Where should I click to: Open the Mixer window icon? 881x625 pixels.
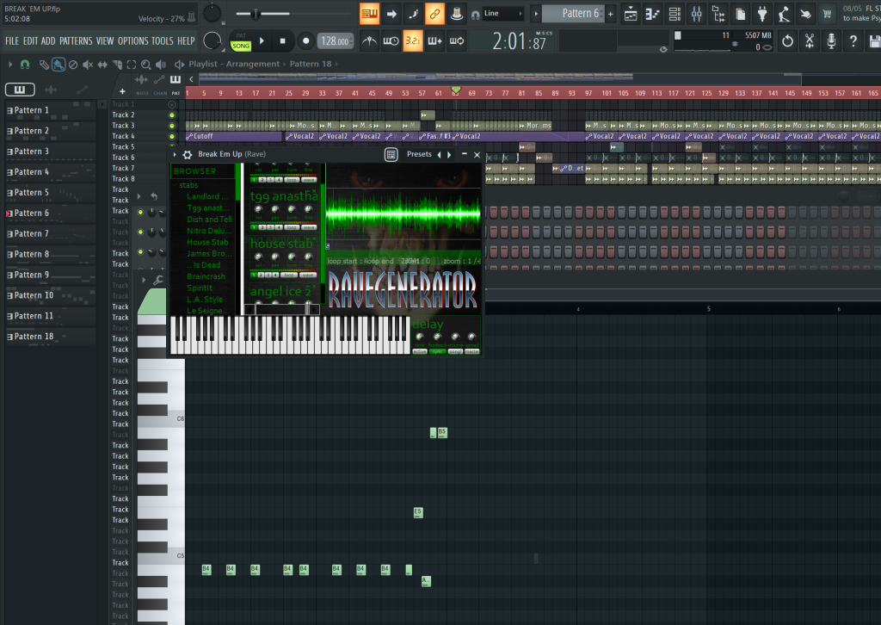point(697,14)
